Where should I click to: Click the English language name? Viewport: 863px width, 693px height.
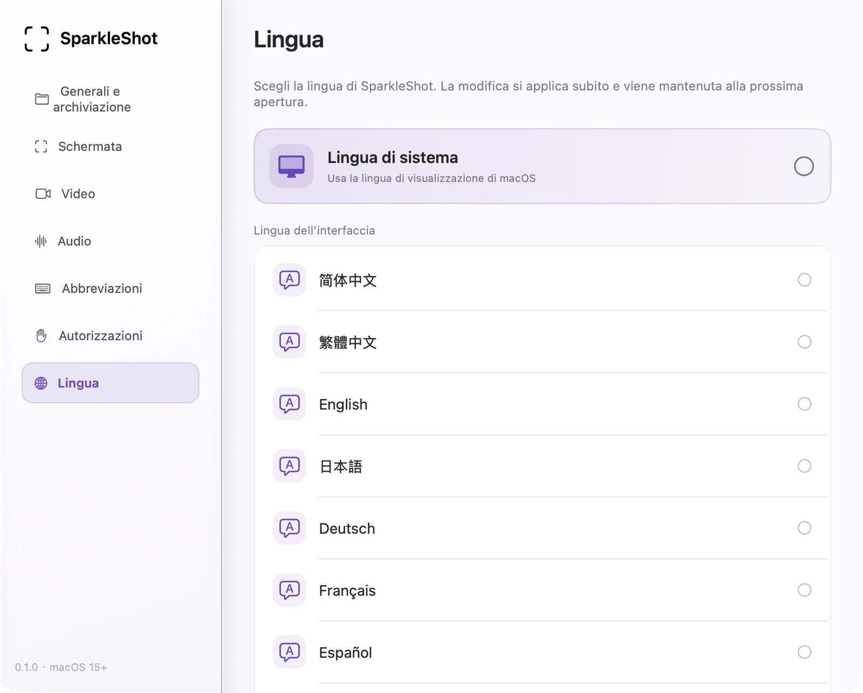click(343, 405)
